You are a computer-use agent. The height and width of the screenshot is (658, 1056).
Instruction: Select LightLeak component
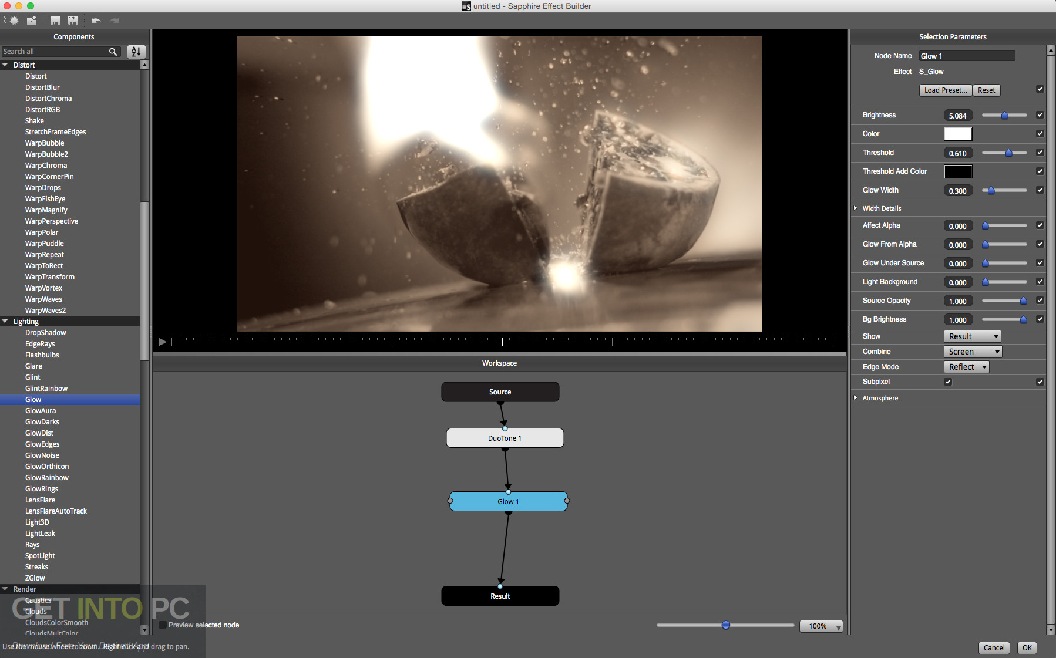click(x=40, y=534)
